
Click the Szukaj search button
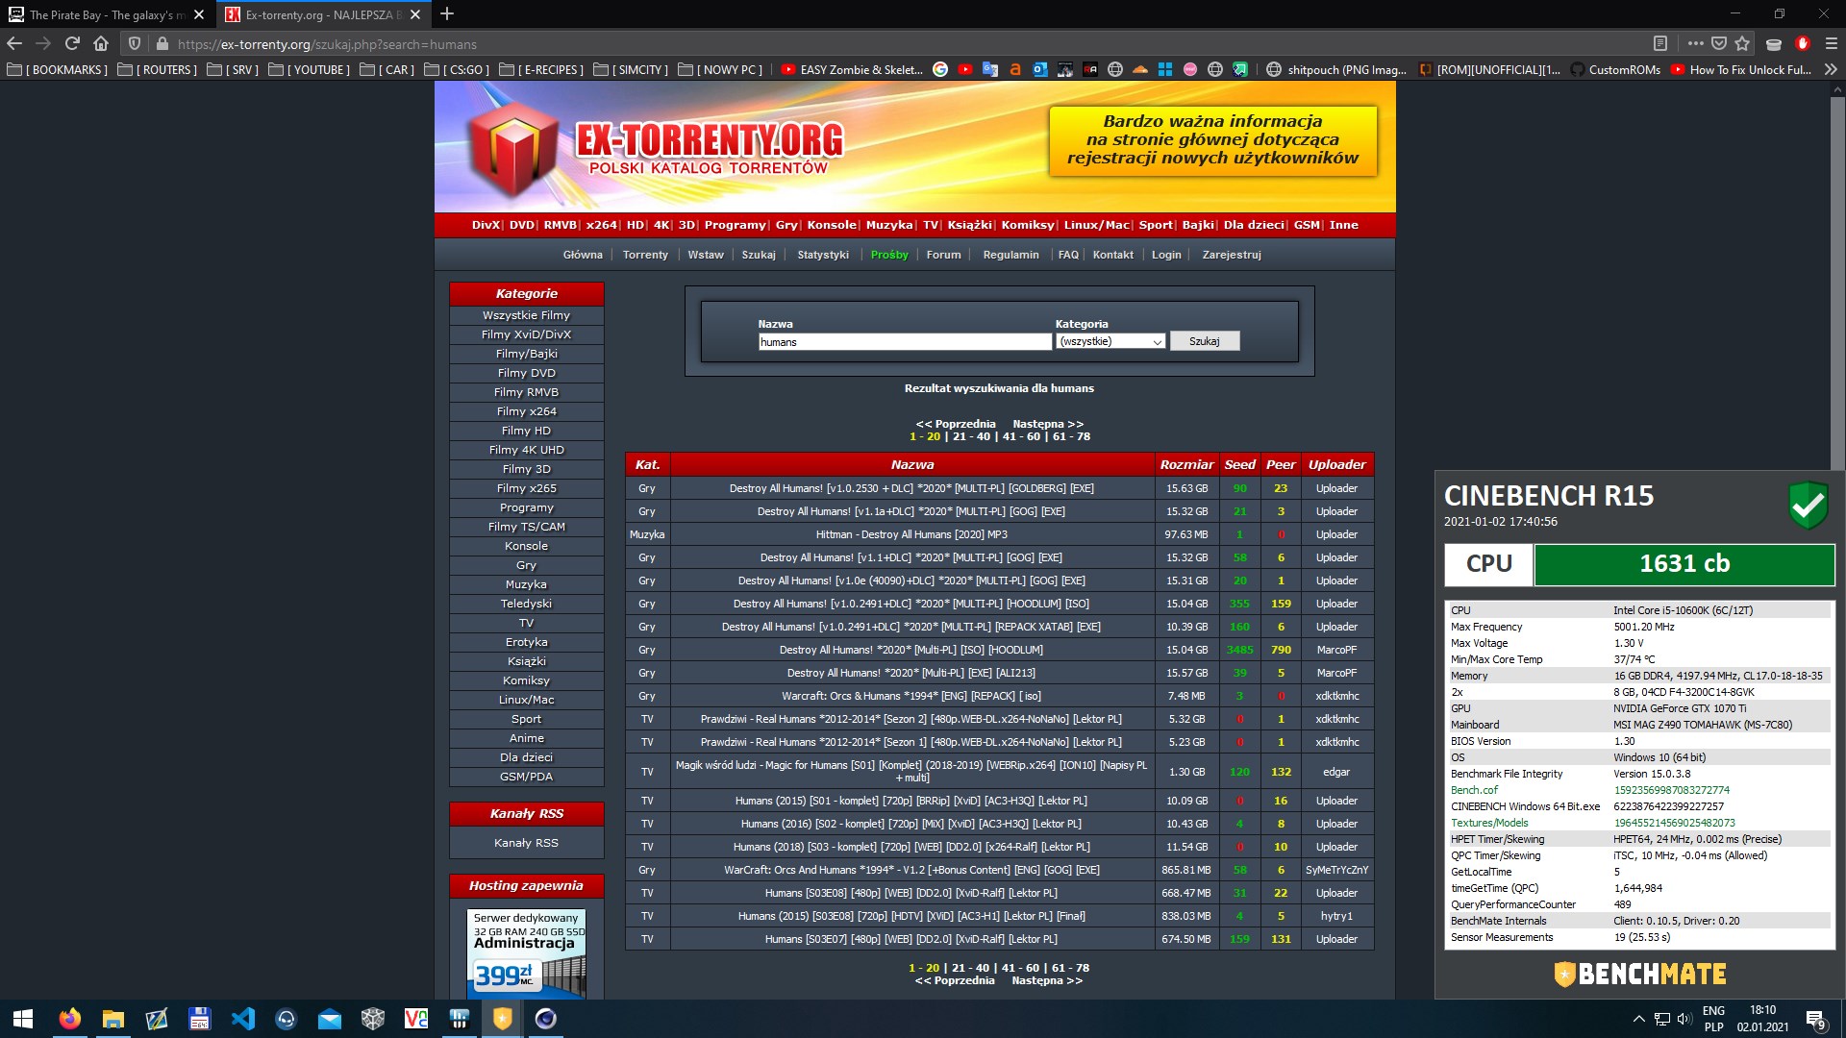pos(1204,341)
